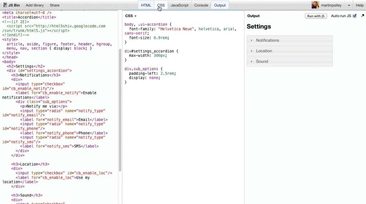Click the 'font-size: 0.9rem;' CSS line
This screenshot has width=366, height=204.
[x=149, y=37]
